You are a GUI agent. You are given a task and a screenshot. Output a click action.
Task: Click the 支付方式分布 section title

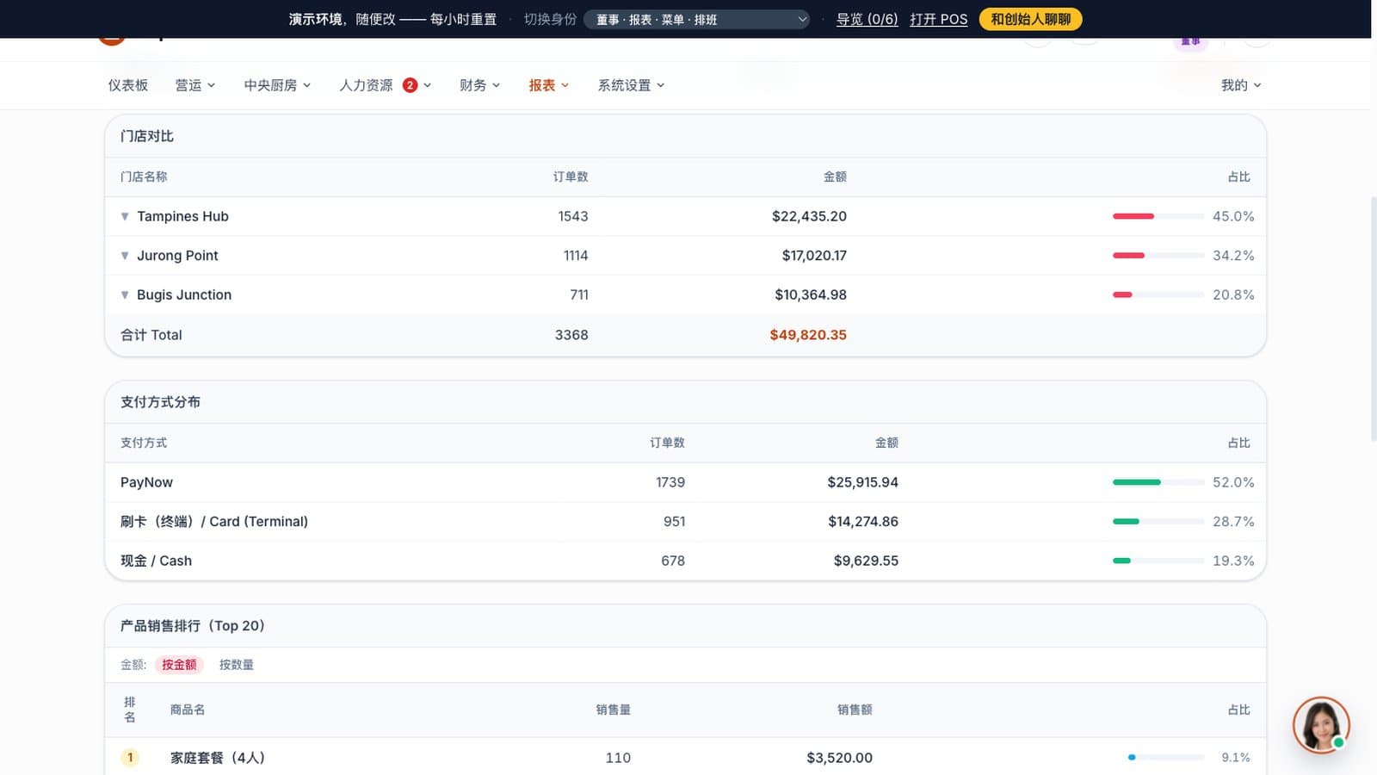160,402
